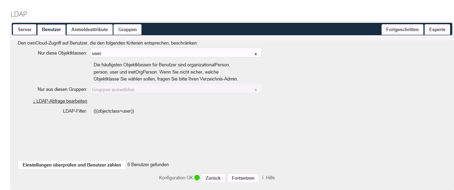Go to the Gruppen tab
Viewport: 454px width, 190px height.
click(127, 30)
